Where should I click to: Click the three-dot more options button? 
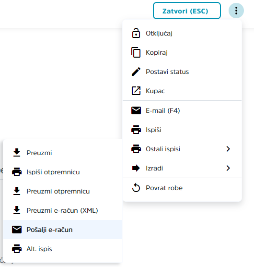pyautogui.click(x=236, y=11)
